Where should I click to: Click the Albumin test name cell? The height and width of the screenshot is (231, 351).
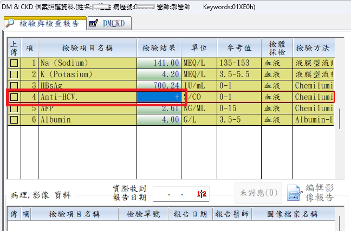87,120
